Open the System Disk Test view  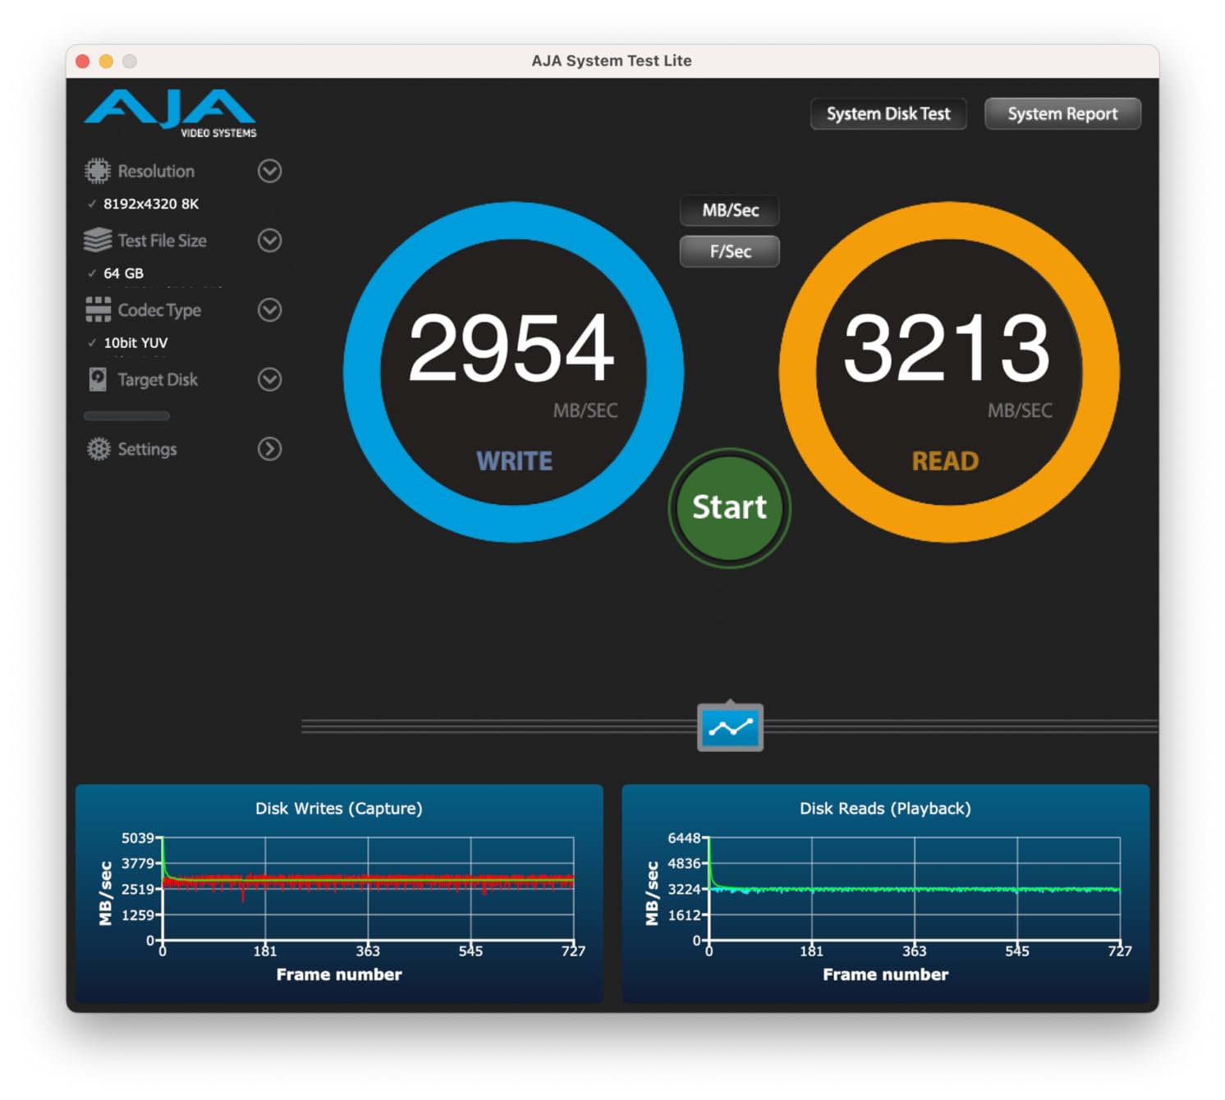click(x=888, y=113)
